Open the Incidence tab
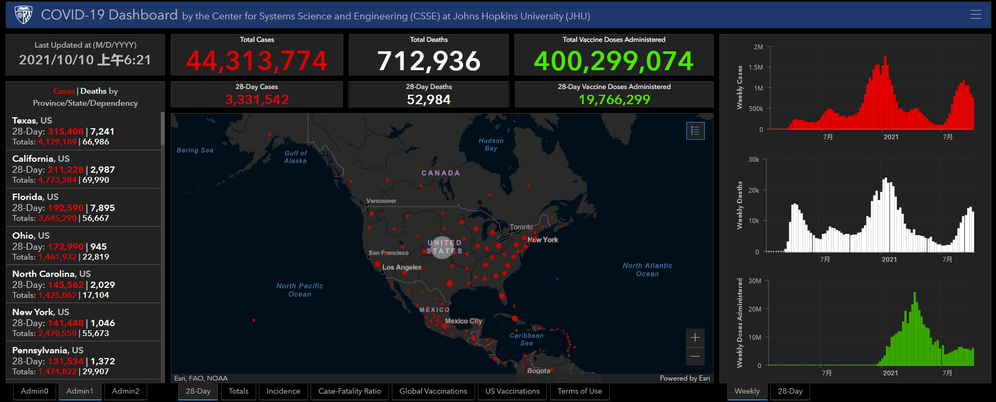The image size is (996, 402). (283, 391)
